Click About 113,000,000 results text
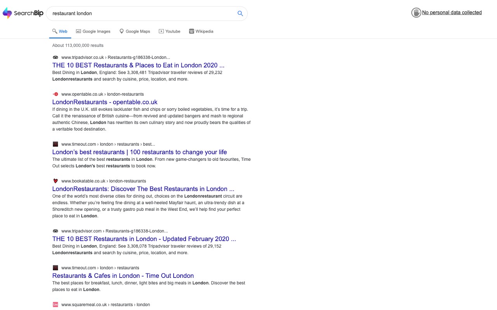This screenshot has width=497, height=310. point(78,45)
